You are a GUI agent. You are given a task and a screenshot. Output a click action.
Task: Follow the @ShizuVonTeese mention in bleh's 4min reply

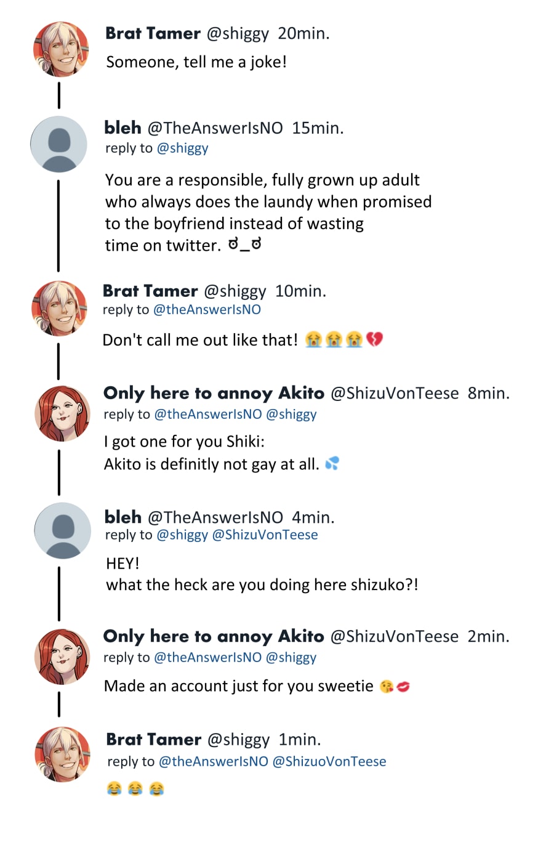[x=265, y=535]
